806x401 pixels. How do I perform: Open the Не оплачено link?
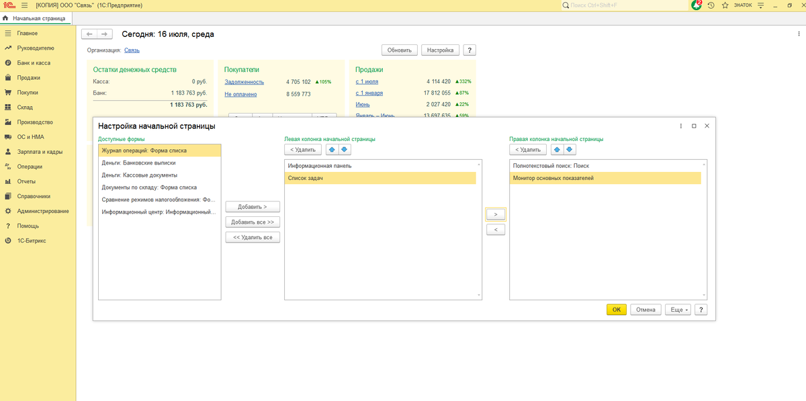pos(240,94)
